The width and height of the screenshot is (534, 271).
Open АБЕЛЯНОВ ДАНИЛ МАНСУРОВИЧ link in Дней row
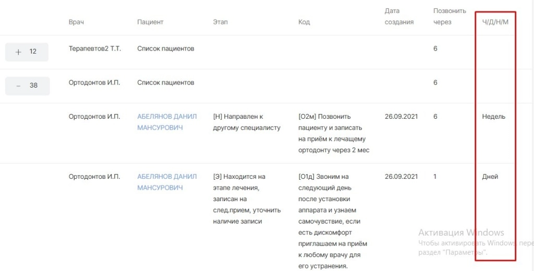tap(167, 182)
